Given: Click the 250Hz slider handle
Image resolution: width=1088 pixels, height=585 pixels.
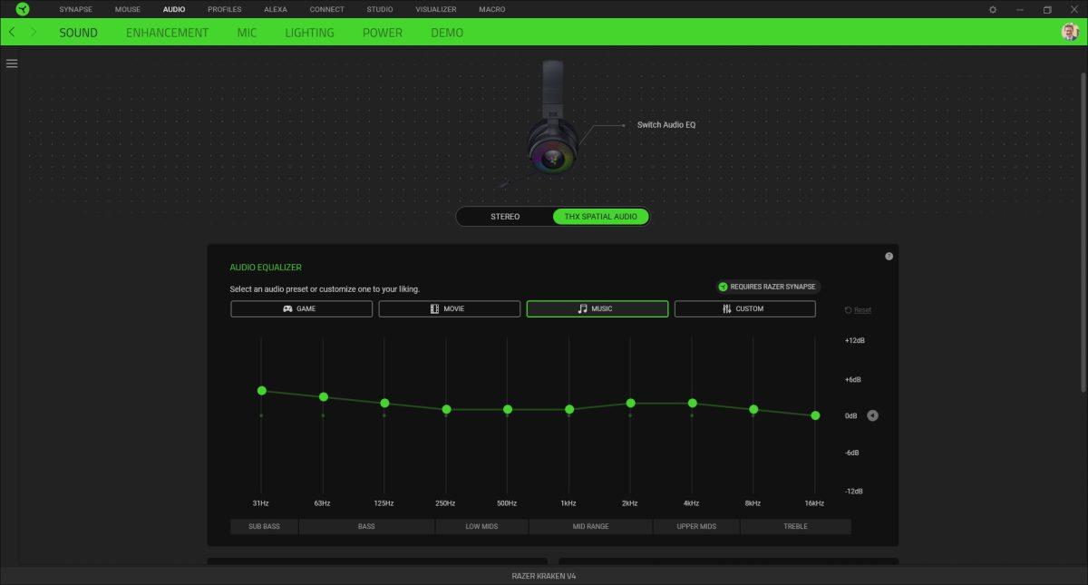Looking at the screenshot, I should click(x=446, y=409).
